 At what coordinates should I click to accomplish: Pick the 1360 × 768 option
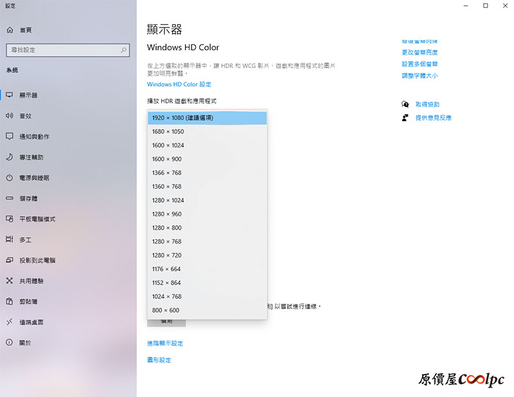point(207,187)
